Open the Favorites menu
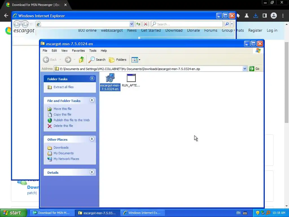The width and height of the screenshot is (289, 217). [x=78, y=51]
